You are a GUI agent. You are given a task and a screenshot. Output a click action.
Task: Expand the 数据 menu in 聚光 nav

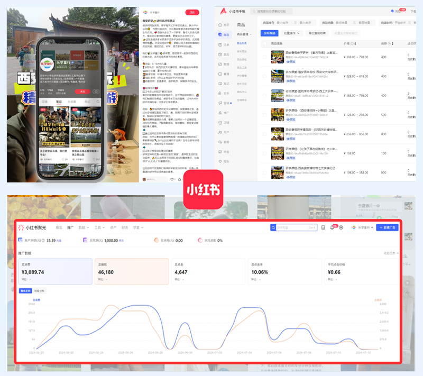click(x=84, y=227)
